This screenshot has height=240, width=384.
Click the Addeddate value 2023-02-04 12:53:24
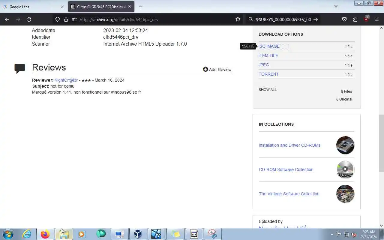click(x=125, y=30)
